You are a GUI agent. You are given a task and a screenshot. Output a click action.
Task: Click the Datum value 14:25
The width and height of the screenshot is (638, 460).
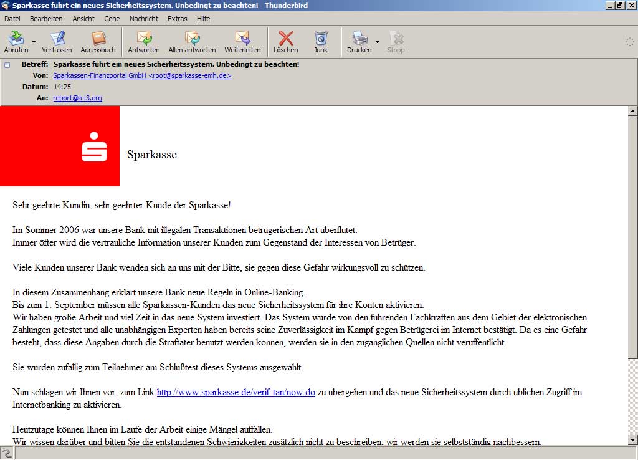(x=62, y=87)
